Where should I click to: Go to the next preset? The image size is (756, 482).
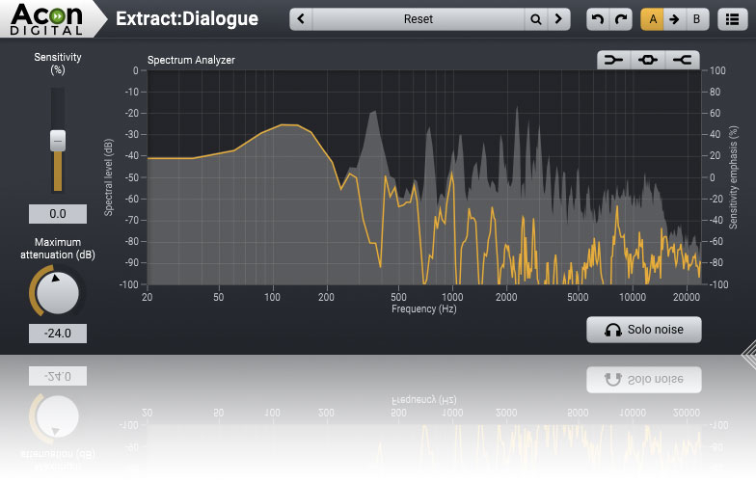click(x=558, y=19)
